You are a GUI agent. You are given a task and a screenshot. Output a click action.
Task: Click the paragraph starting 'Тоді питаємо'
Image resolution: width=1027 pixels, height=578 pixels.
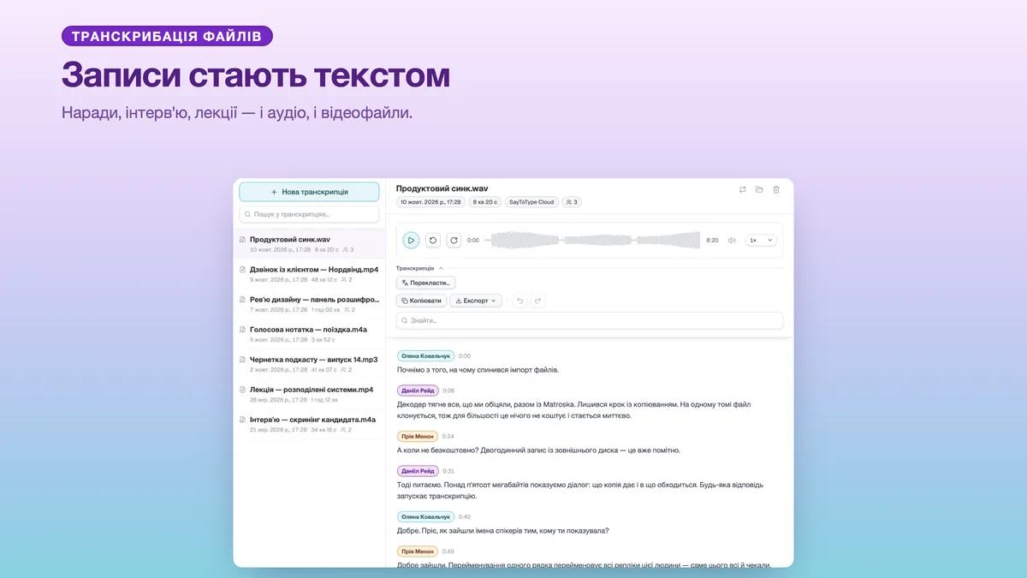580,490
